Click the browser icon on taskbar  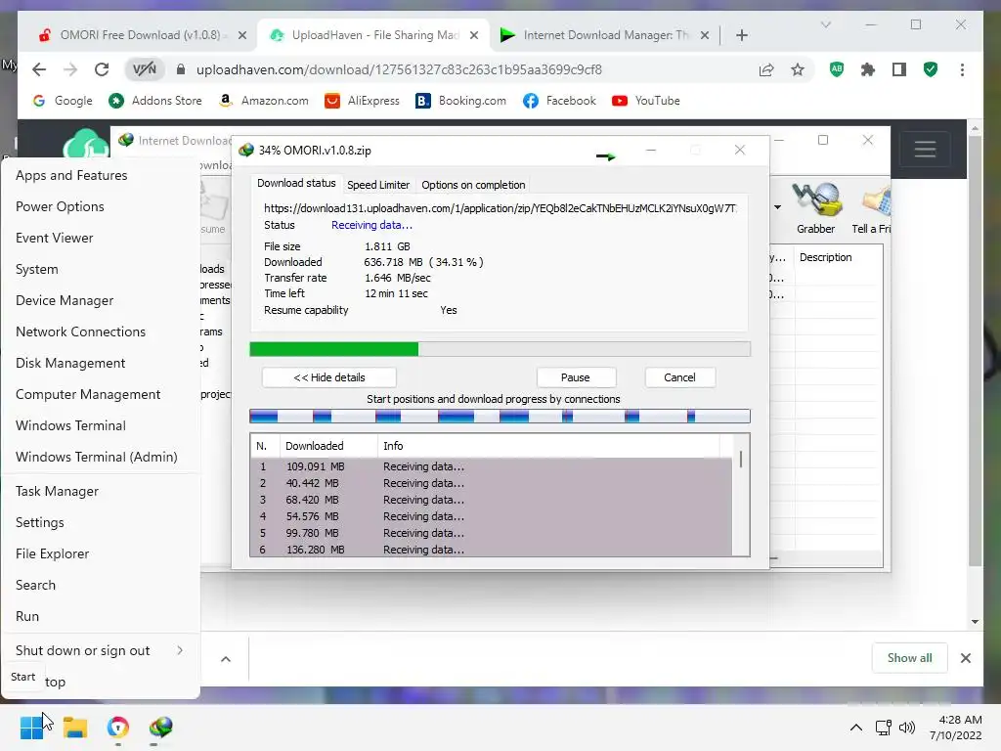pos(118,727)
